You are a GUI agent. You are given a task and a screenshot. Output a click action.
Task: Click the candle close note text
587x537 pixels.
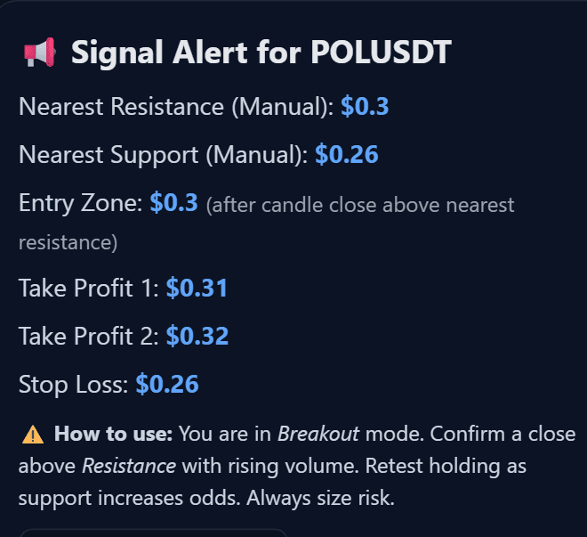[x=267, y=224]
